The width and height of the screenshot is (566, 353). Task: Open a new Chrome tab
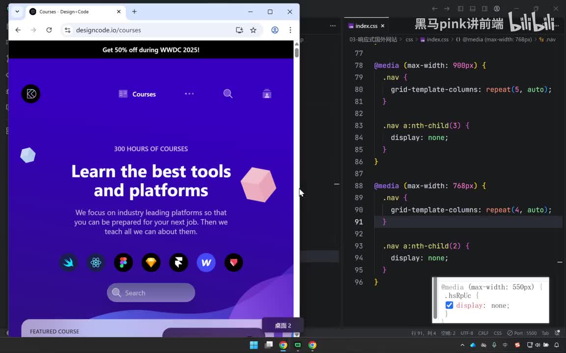134,12
